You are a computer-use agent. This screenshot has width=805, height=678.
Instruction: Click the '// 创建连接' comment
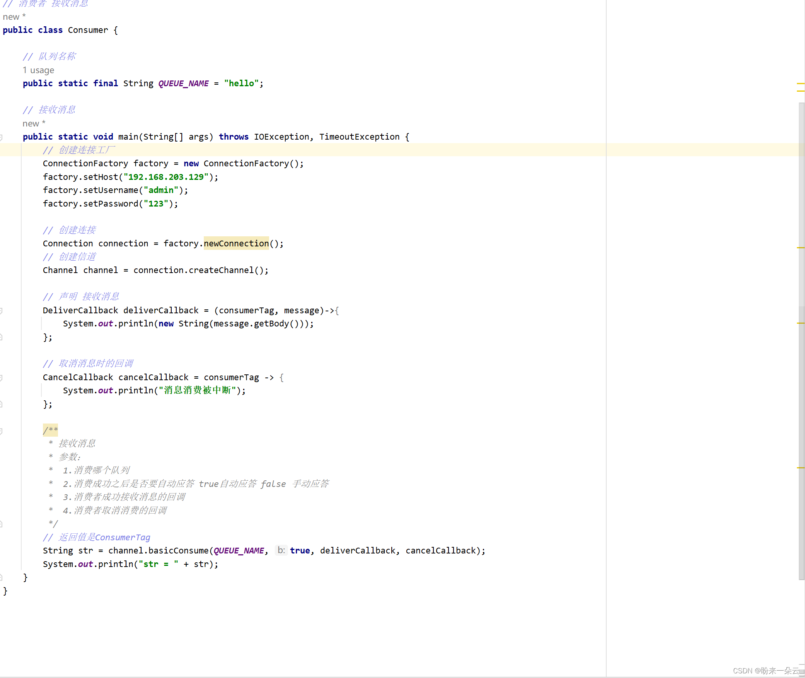click(x=70, y=230)
